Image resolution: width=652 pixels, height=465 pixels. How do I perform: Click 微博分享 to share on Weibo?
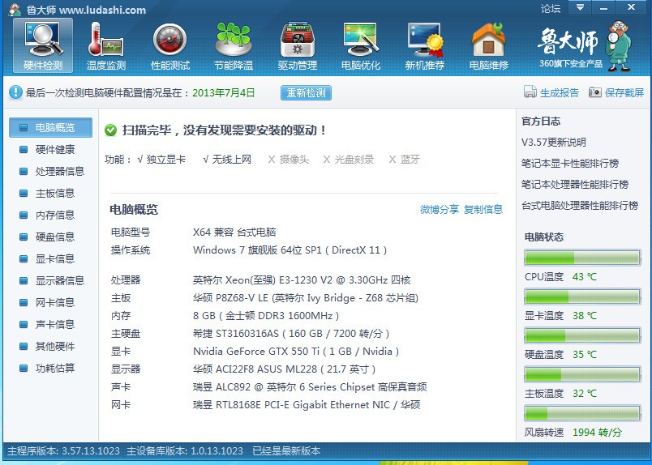click(440, 209)
